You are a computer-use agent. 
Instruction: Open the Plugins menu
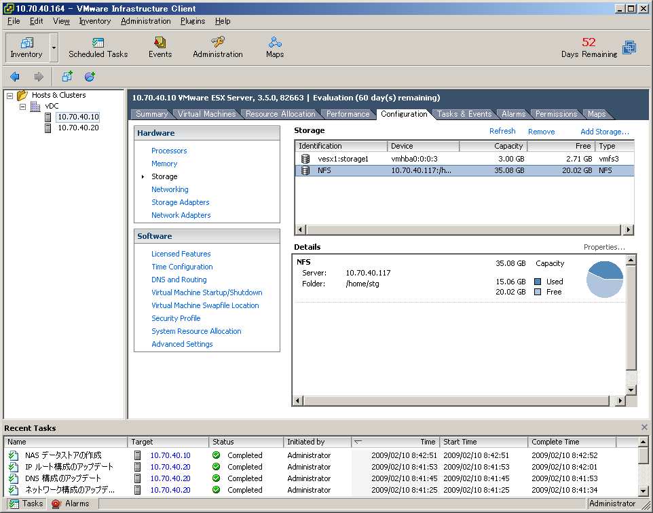click(x=193, y=21)
